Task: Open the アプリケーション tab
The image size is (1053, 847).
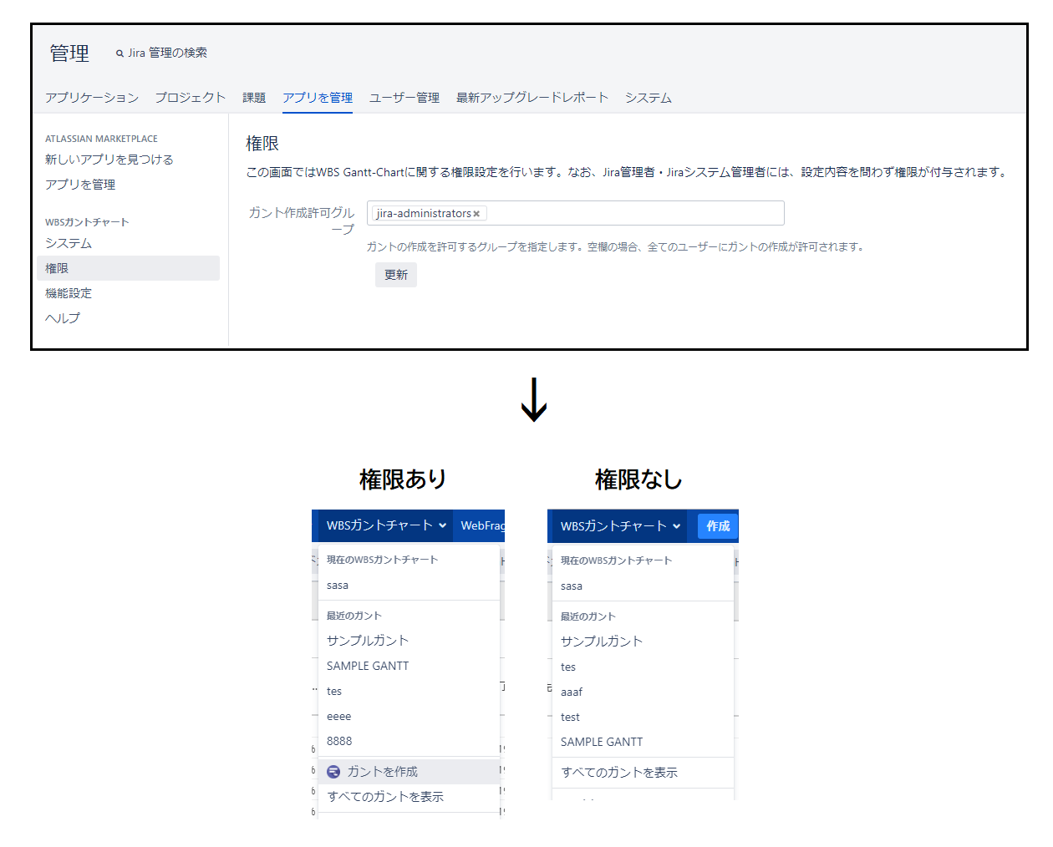Action: [x=92, y=98]
